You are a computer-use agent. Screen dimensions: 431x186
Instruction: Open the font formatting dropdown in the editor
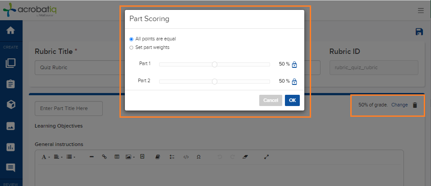[x=46, y=157]
